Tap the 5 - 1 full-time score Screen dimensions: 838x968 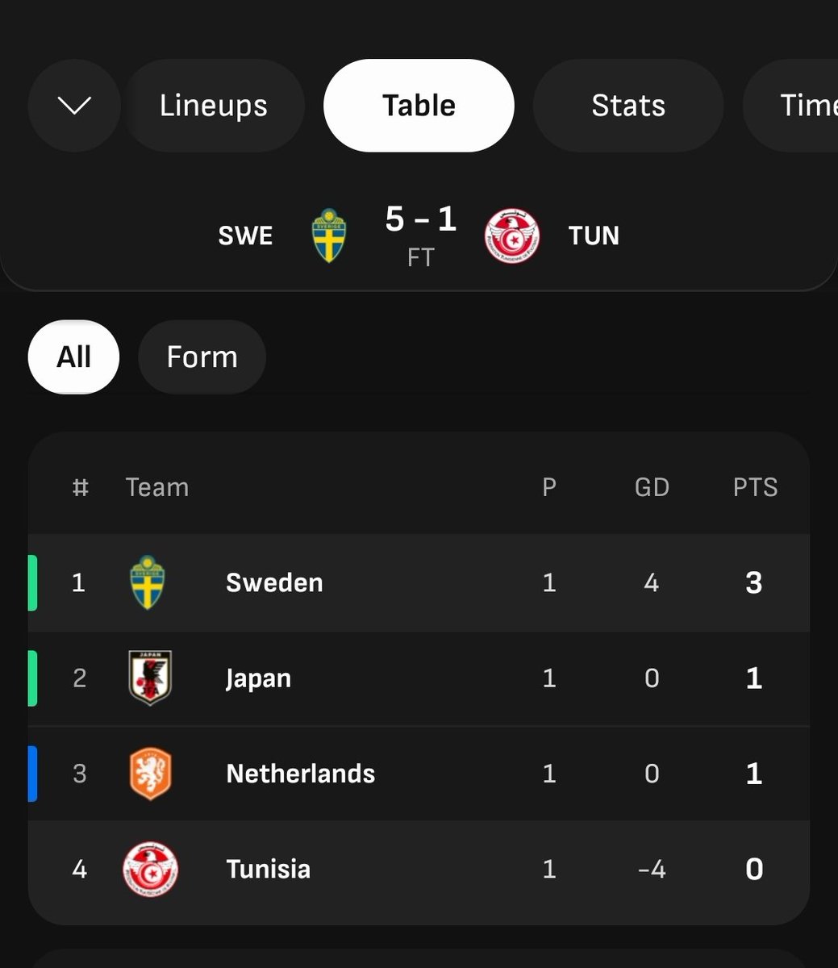click(x=420, y=219)
